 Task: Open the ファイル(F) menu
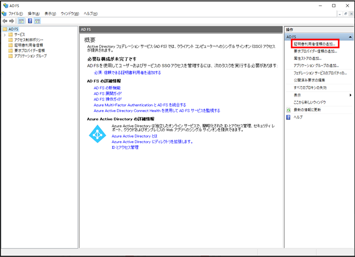coord(16,13)
